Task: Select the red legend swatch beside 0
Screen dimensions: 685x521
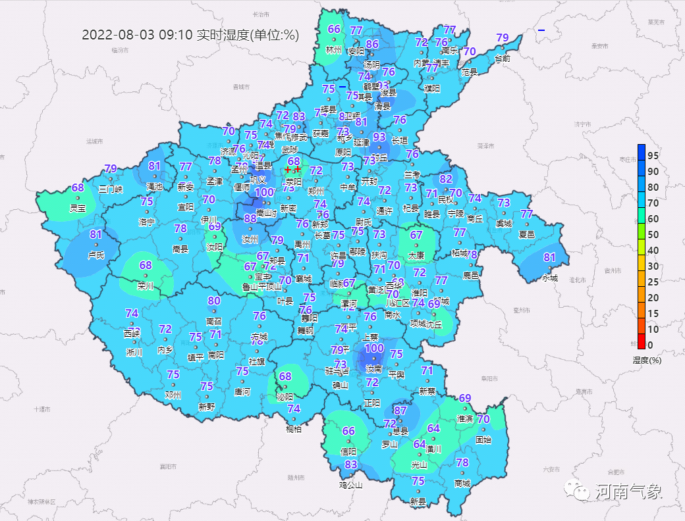Action: [x=642, y=341]
